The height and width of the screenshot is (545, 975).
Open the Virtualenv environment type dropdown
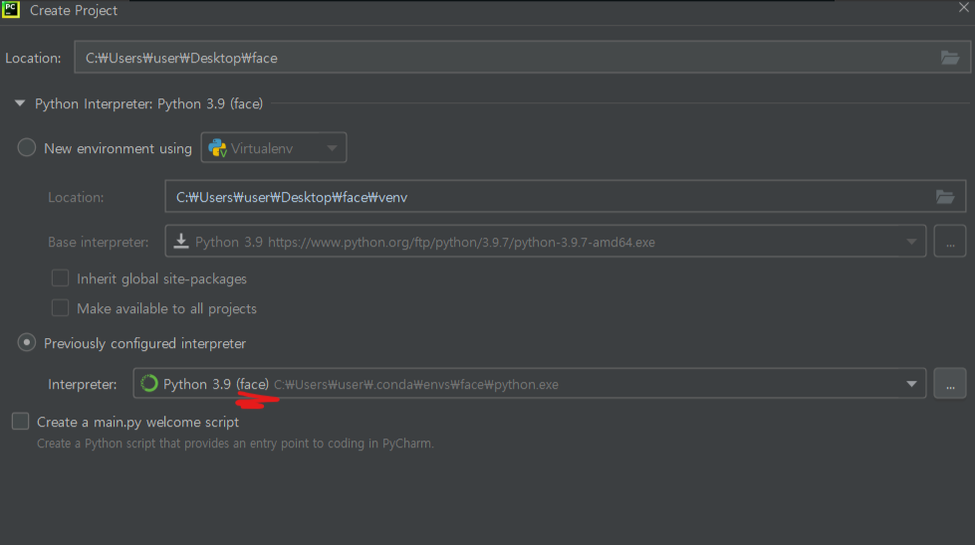[274, 148]
